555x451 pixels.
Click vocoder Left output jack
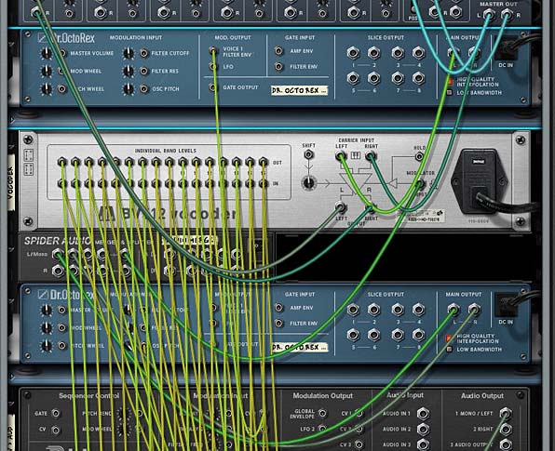[341, 206]
